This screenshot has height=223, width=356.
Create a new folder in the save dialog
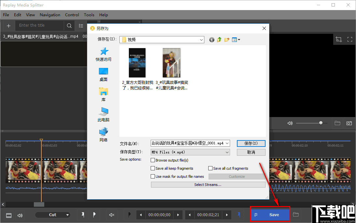(226, 40)
